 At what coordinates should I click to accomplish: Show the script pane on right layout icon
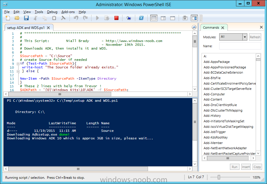pyautogui.click(x=163, y=18)
